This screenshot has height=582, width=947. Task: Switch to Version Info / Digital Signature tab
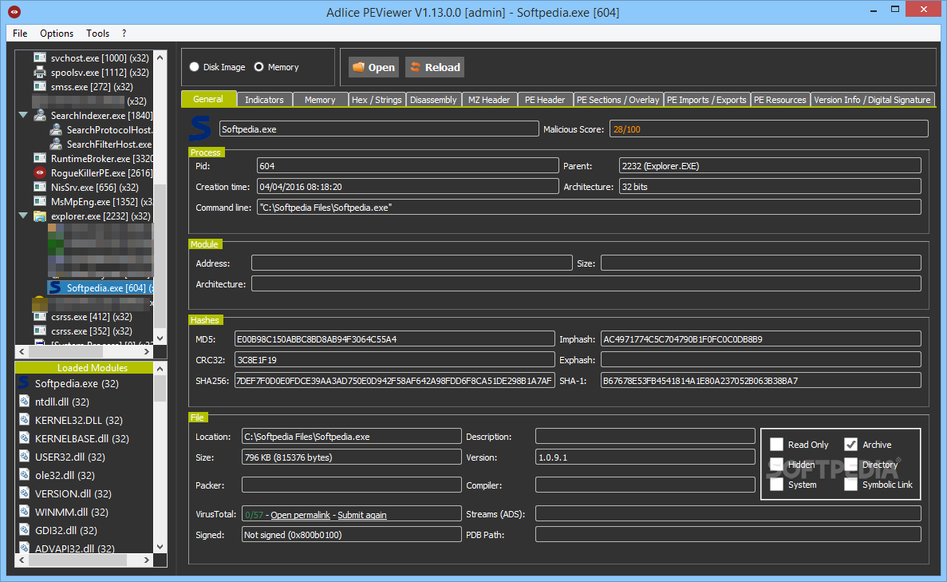click(872, 100)
